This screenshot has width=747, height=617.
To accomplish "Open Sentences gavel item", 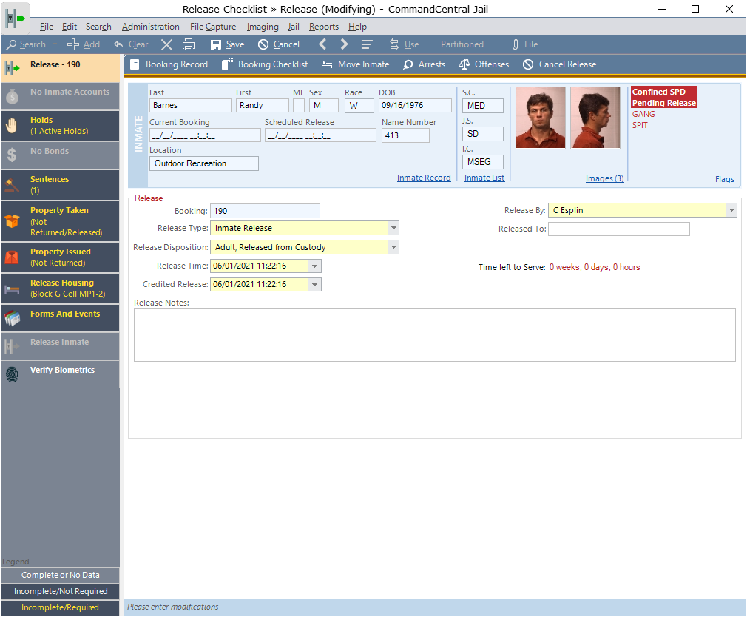I will click(60, 184).
